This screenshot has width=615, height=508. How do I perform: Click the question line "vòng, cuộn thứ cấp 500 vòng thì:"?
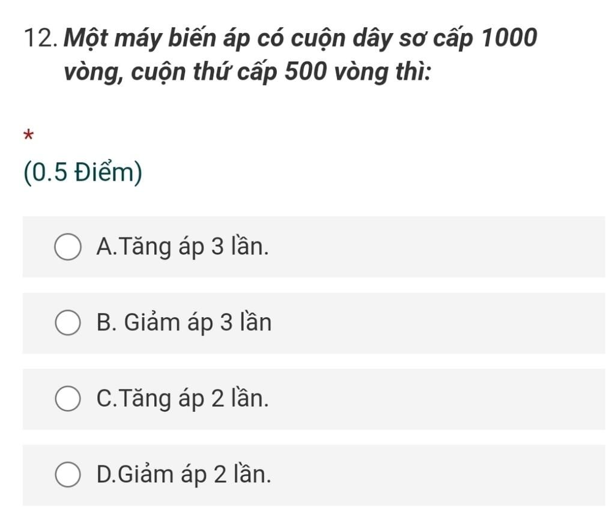pyautogui.click(x=247, y=72)
